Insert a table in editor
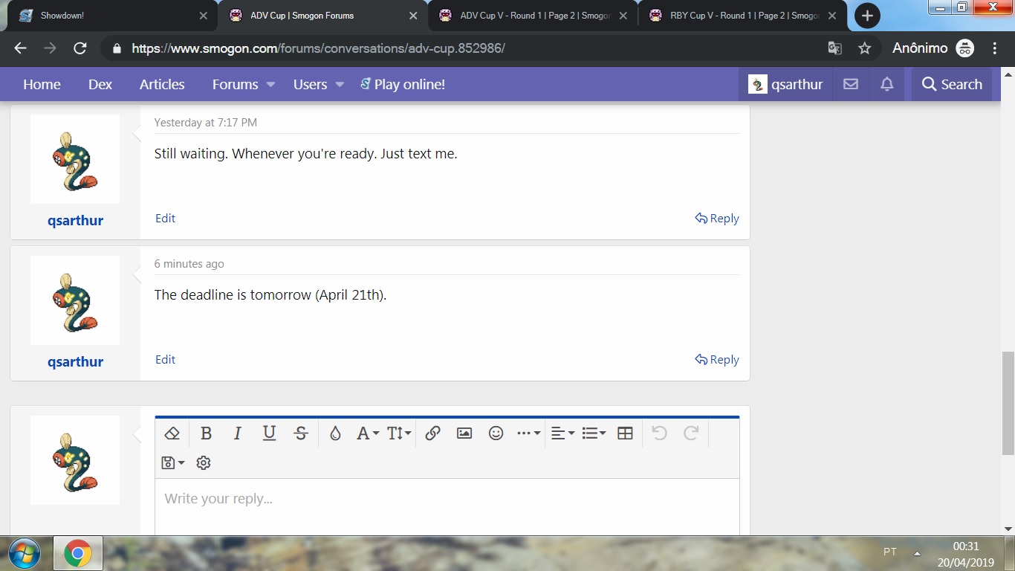 click(625, 433)
